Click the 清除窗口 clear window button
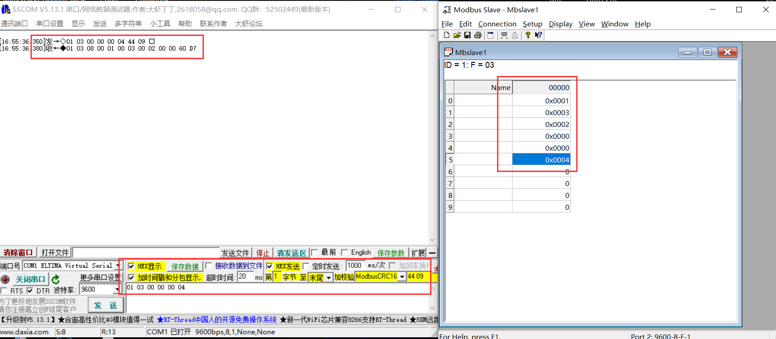Image resolution: width=776 pixels, height=339 pixels. tap(18, 253)
